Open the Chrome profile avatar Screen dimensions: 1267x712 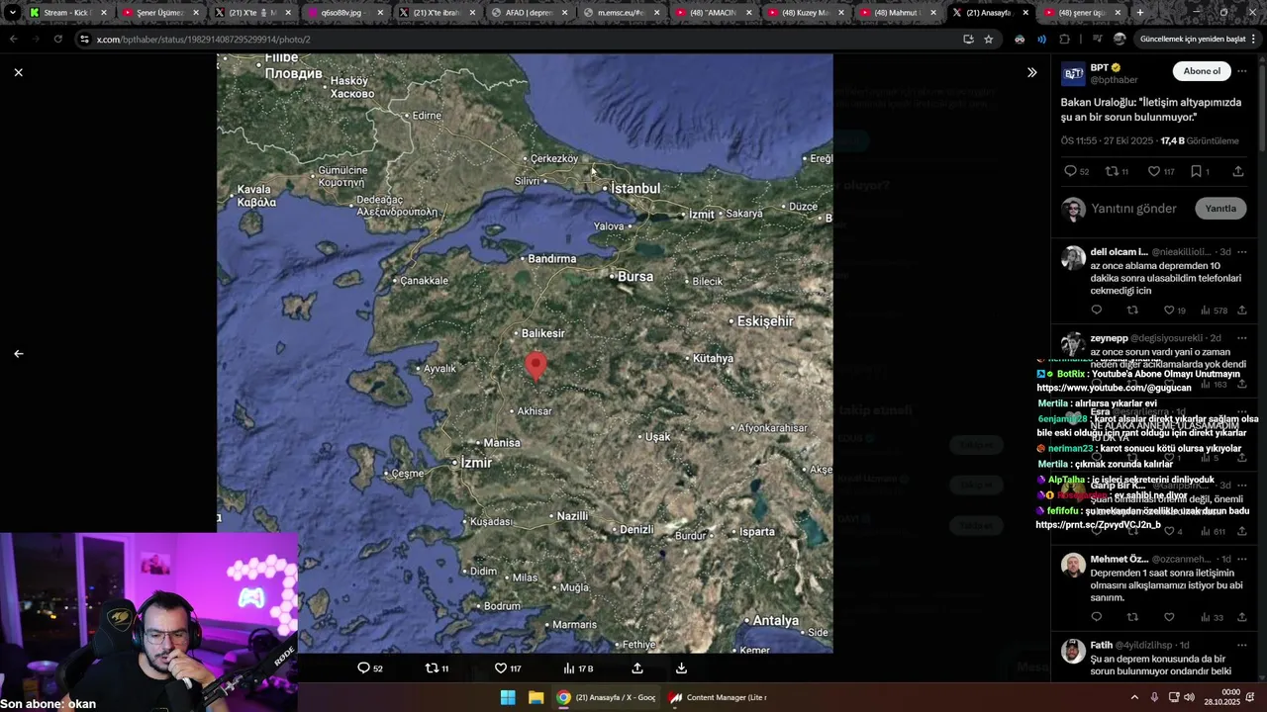pos(1120,39)
